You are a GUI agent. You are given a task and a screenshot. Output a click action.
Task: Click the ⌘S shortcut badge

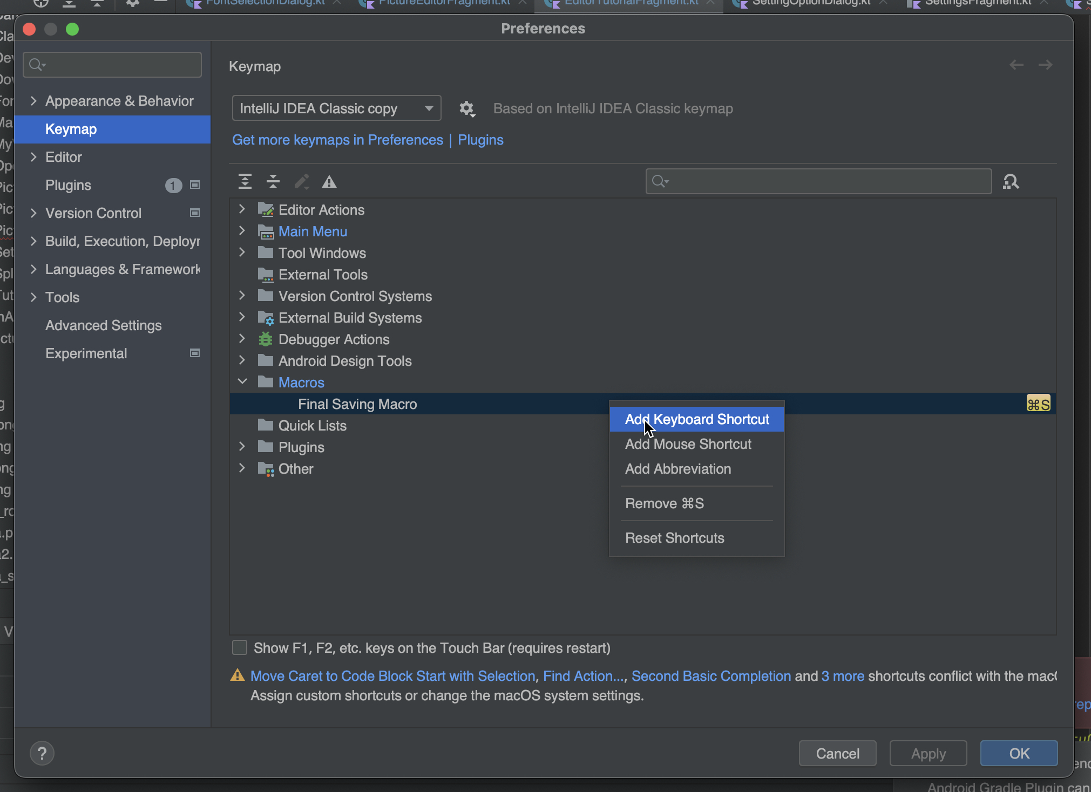click(x=1038, y=404)
